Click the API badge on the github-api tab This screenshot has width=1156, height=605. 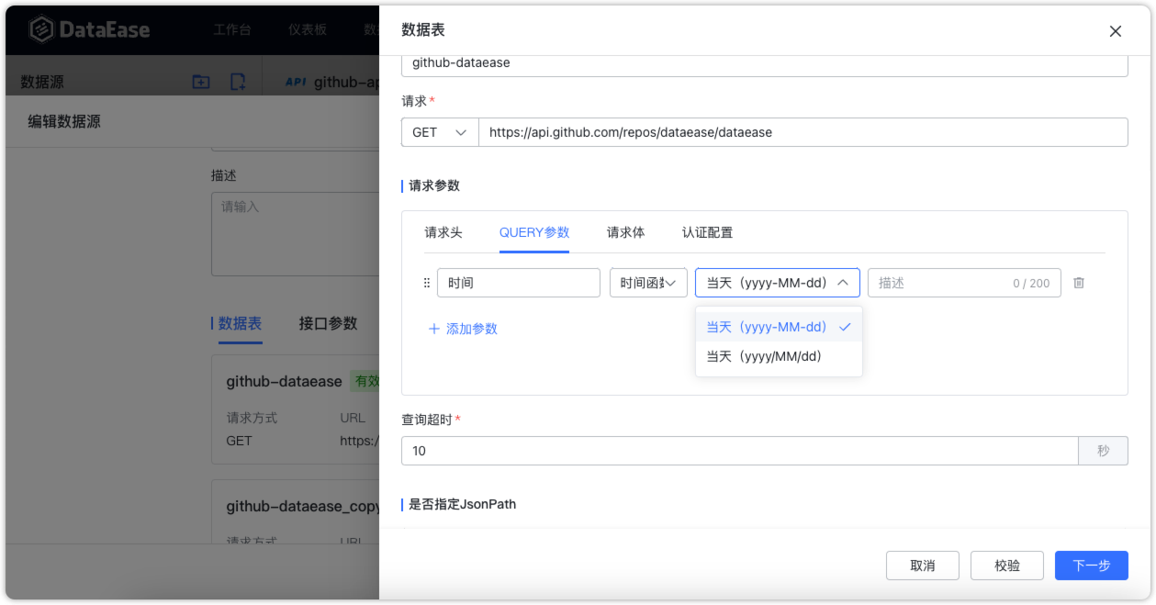pyautogui.click(x=295, y=82)
